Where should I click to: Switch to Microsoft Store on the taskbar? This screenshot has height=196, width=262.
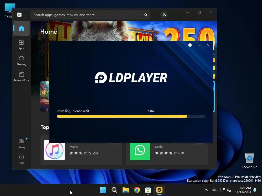click(x=148, y=190)
